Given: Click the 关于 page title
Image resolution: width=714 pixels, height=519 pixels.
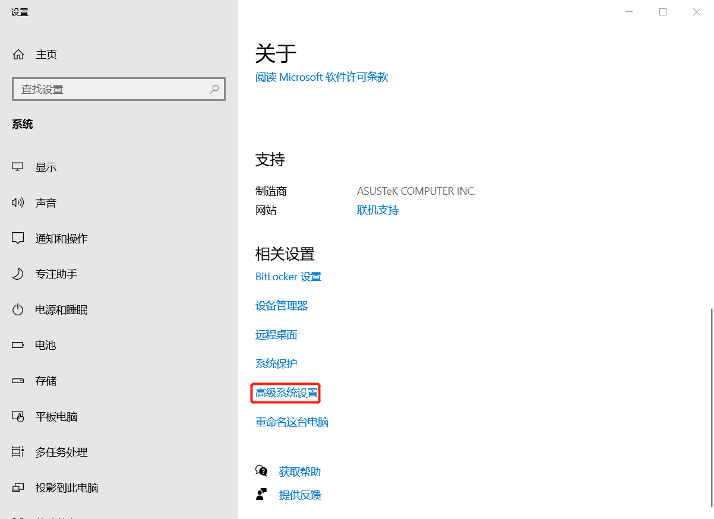Looking at the screenshot, I should pyautogui.click(x=276, y=53).
